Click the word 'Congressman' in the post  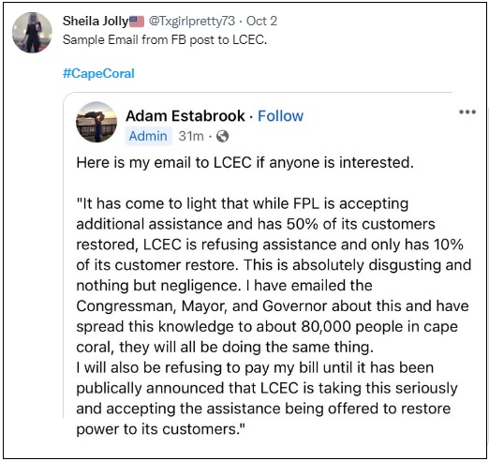click(126, 306)
